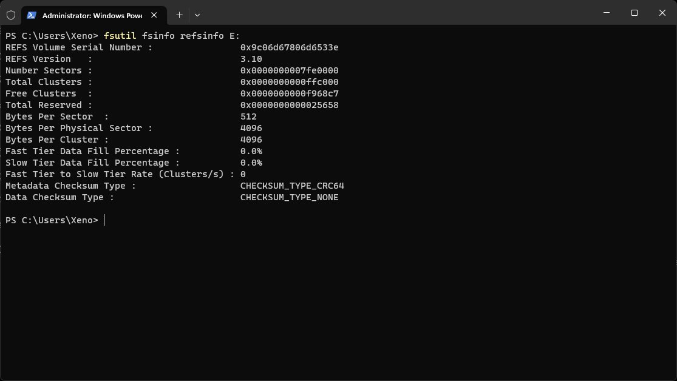Screen dimensions: 677x381
Task: Click the maximize window icon
Action: [x=634, y=13]
